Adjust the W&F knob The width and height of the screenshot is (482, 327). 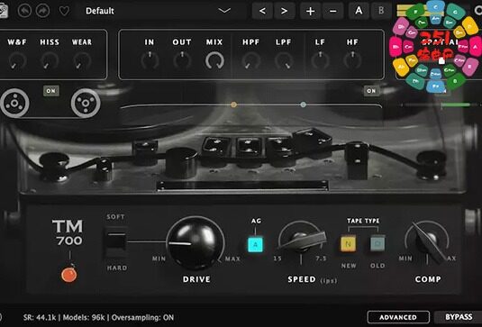pyautogui.click(x=17, y=60)
